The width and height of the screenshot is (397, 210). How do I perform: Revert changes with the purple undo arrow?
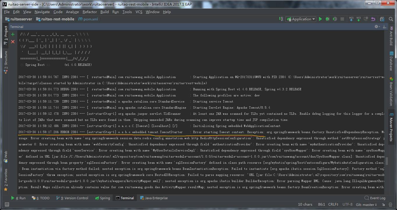[373, 19]
